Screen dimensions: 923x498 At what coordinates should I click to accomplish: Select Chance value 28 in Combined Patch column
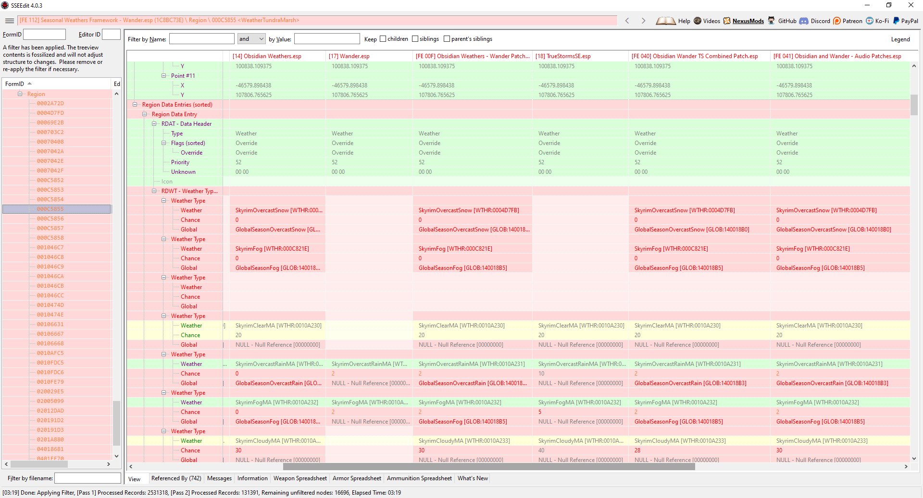pos(637,450)
